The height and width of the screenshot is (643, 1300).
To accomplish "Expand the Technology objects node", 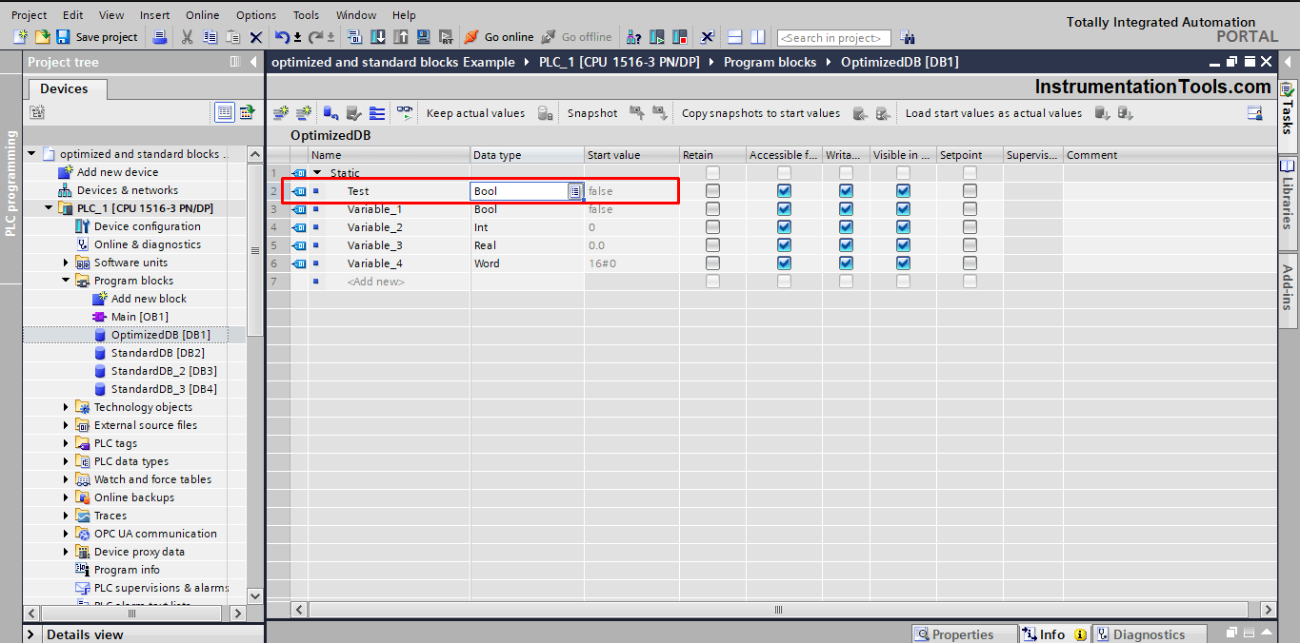I will (67, 407).
